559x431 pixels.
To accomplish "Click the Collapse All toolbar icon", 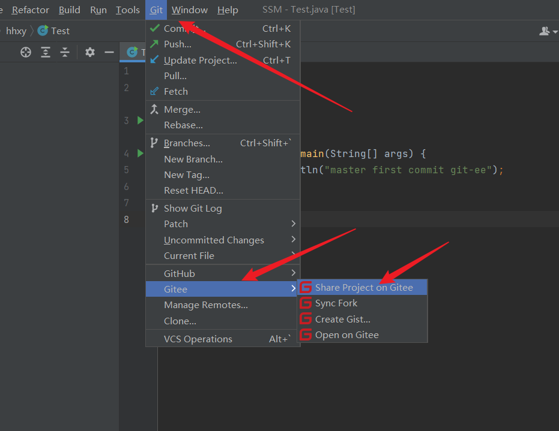I will click(x=65, y=52).
